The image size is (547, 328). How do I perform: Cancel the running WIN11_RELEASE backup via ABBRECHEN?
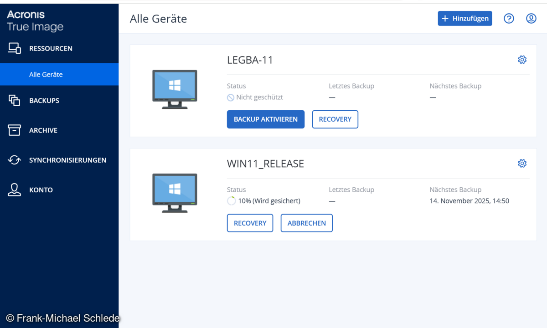coord(306,223)
